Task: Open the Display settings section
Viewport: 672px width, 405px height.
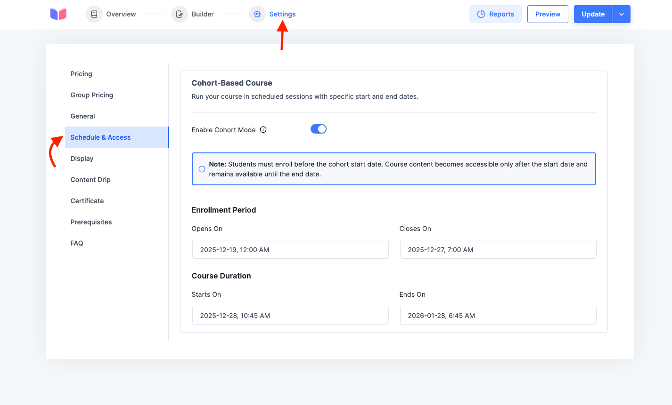Action: point(116,159)
